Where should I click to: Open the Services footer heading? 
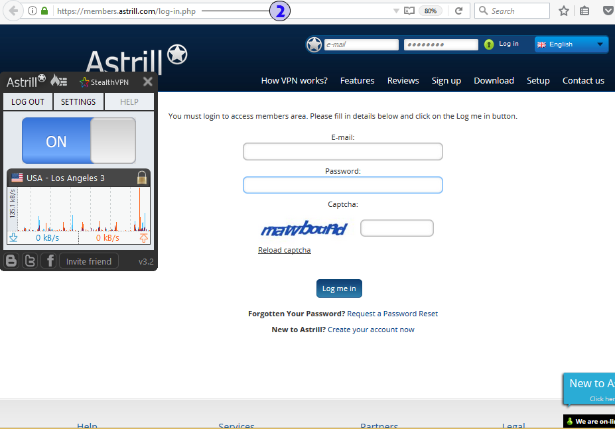coord(236,426)
